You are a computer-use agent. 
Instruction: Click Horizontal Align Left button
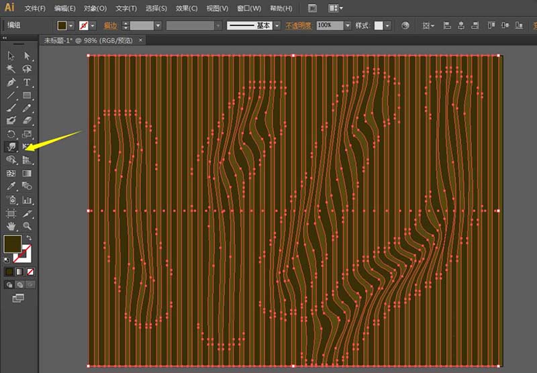[x=447, y=25]
